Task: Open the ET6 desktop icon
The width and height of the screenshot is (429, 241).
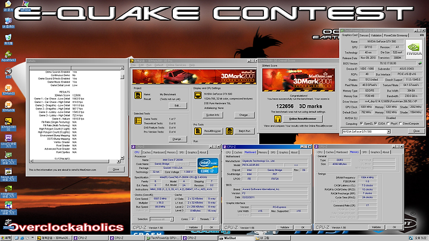Action: coord(8,73)
